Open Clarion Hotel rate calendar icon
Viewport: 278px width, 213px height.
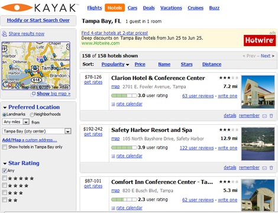tap(113, 104)
